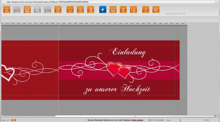Click the grey open folder icon
220x122 pixels.
pyautogui.click(x=17, y=10)
